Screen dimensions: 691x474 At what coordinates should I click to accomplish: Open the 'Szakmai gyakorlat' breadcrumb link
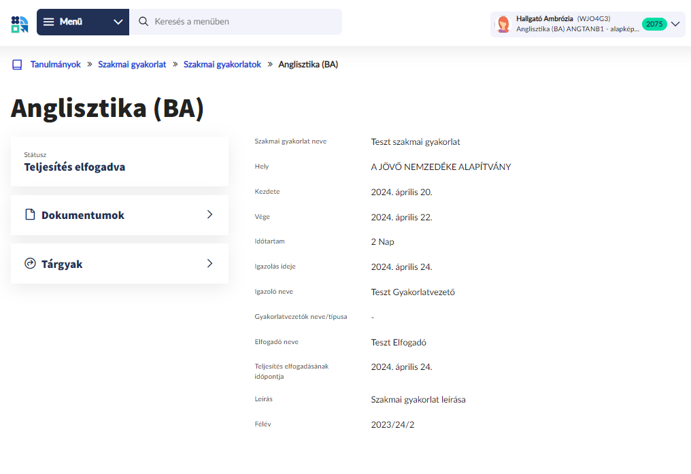coord(132,65)
